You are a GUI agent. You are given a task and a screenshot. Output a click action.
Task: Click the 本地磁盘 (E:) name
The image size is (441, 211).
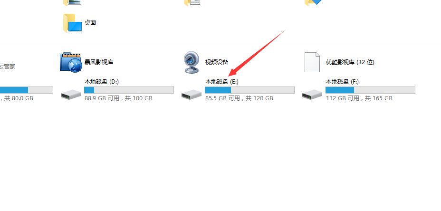(x=222, y=82)
